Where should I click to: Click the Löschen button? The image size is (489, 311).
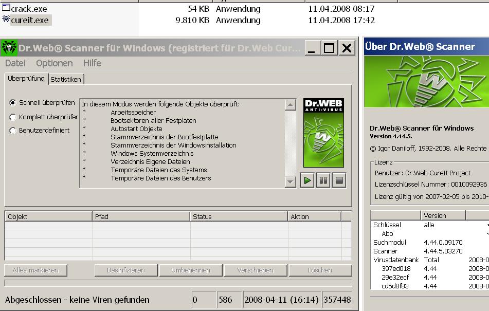point(320,270)
